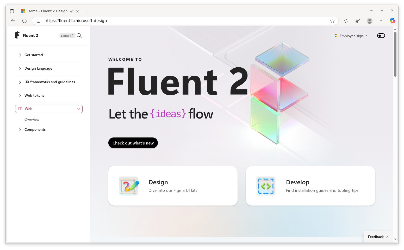
Task: Open browser Settings and more ellipsis
Action: tap(382, 21)
